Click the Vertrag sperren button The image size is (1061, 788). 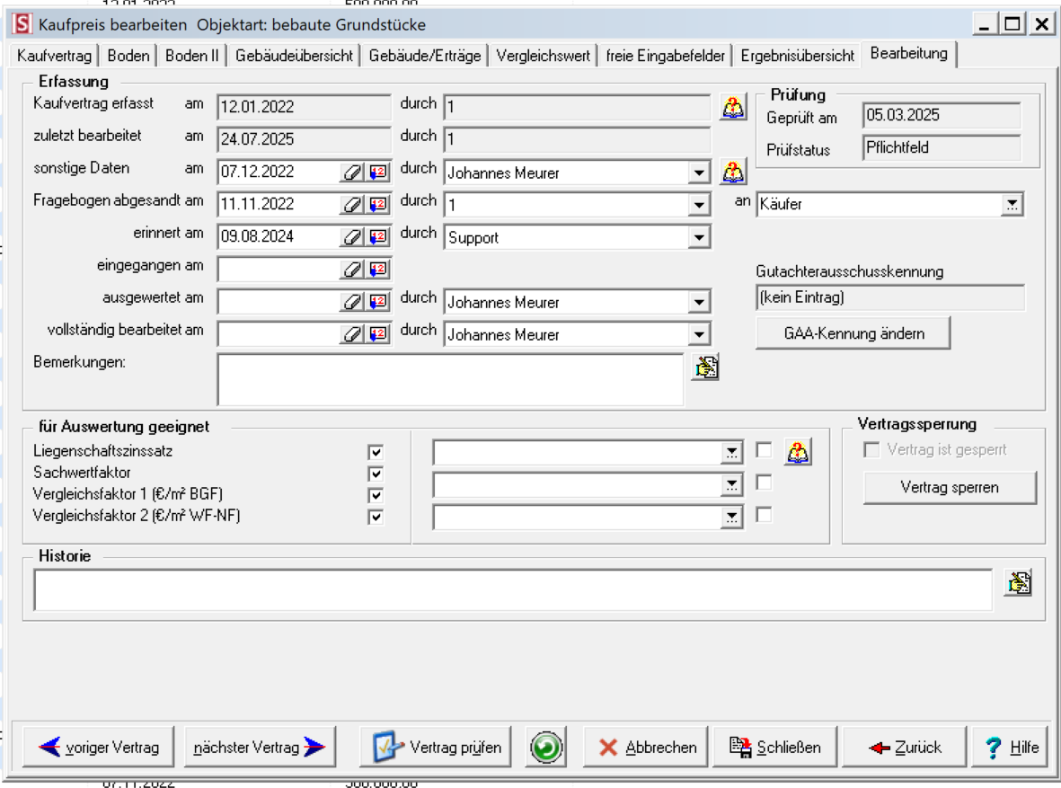pos(950,487)
